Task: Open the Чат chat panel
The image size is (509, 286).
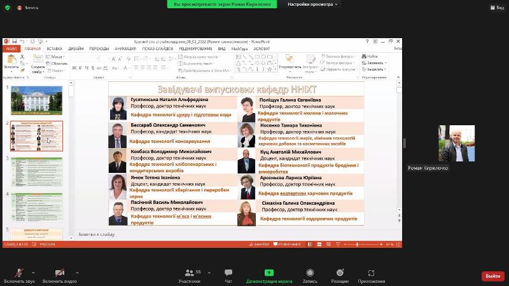Action: tap(228, 273)
